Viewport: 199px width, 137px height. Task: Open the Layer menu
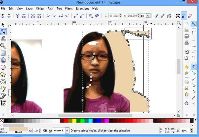pyautogui.click(x=29, y=9)
